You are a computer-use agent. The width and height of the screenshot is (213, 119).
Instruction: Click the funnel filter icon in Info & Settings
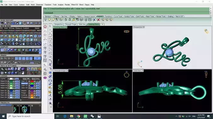(x=16, y=73)
